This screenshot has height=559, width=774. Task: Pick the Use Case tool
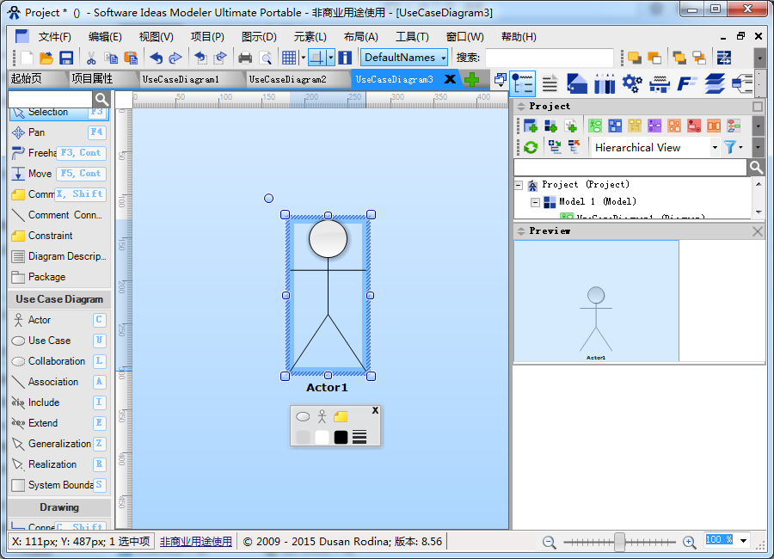click(x=49, y=341)
